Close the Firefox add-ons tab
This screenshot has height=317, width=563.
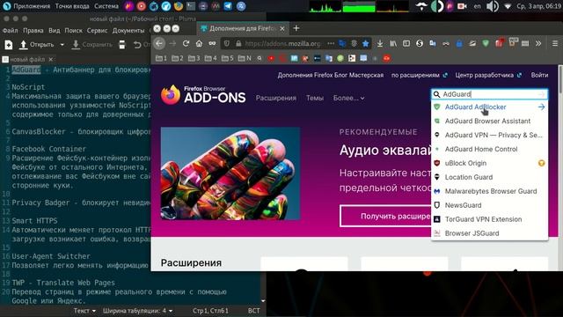[282, 28]
